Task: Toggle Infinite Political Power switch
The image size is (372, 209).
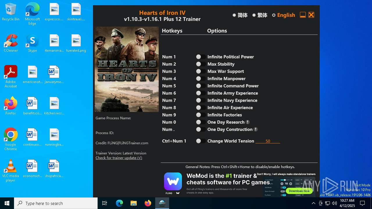Action: (x=201, y=57)
